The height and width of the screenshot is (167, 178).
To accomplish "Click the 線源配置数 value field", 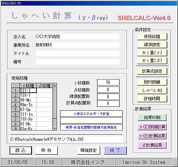I will click(108, 97).
